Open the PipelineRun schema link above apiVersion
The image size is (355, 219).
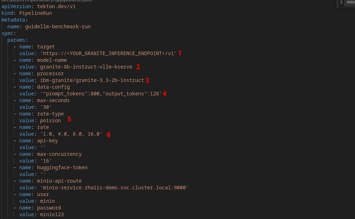(46, 1)
